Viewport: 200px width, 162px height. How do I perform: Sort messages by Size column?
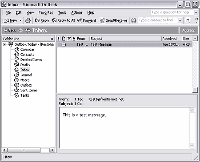[x=187, y=39]
